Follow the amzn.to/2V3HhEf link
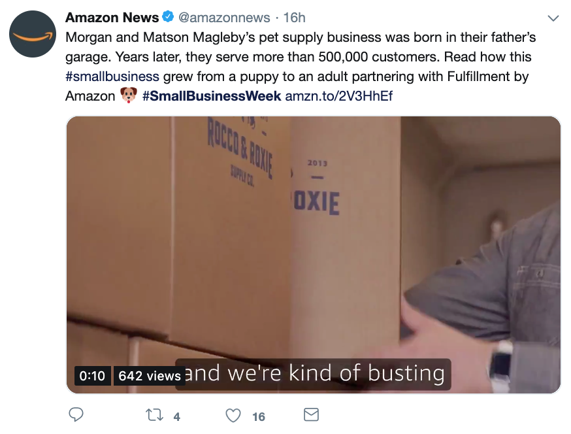This screenshot has height=434, width=571. [x=338, y=96]
